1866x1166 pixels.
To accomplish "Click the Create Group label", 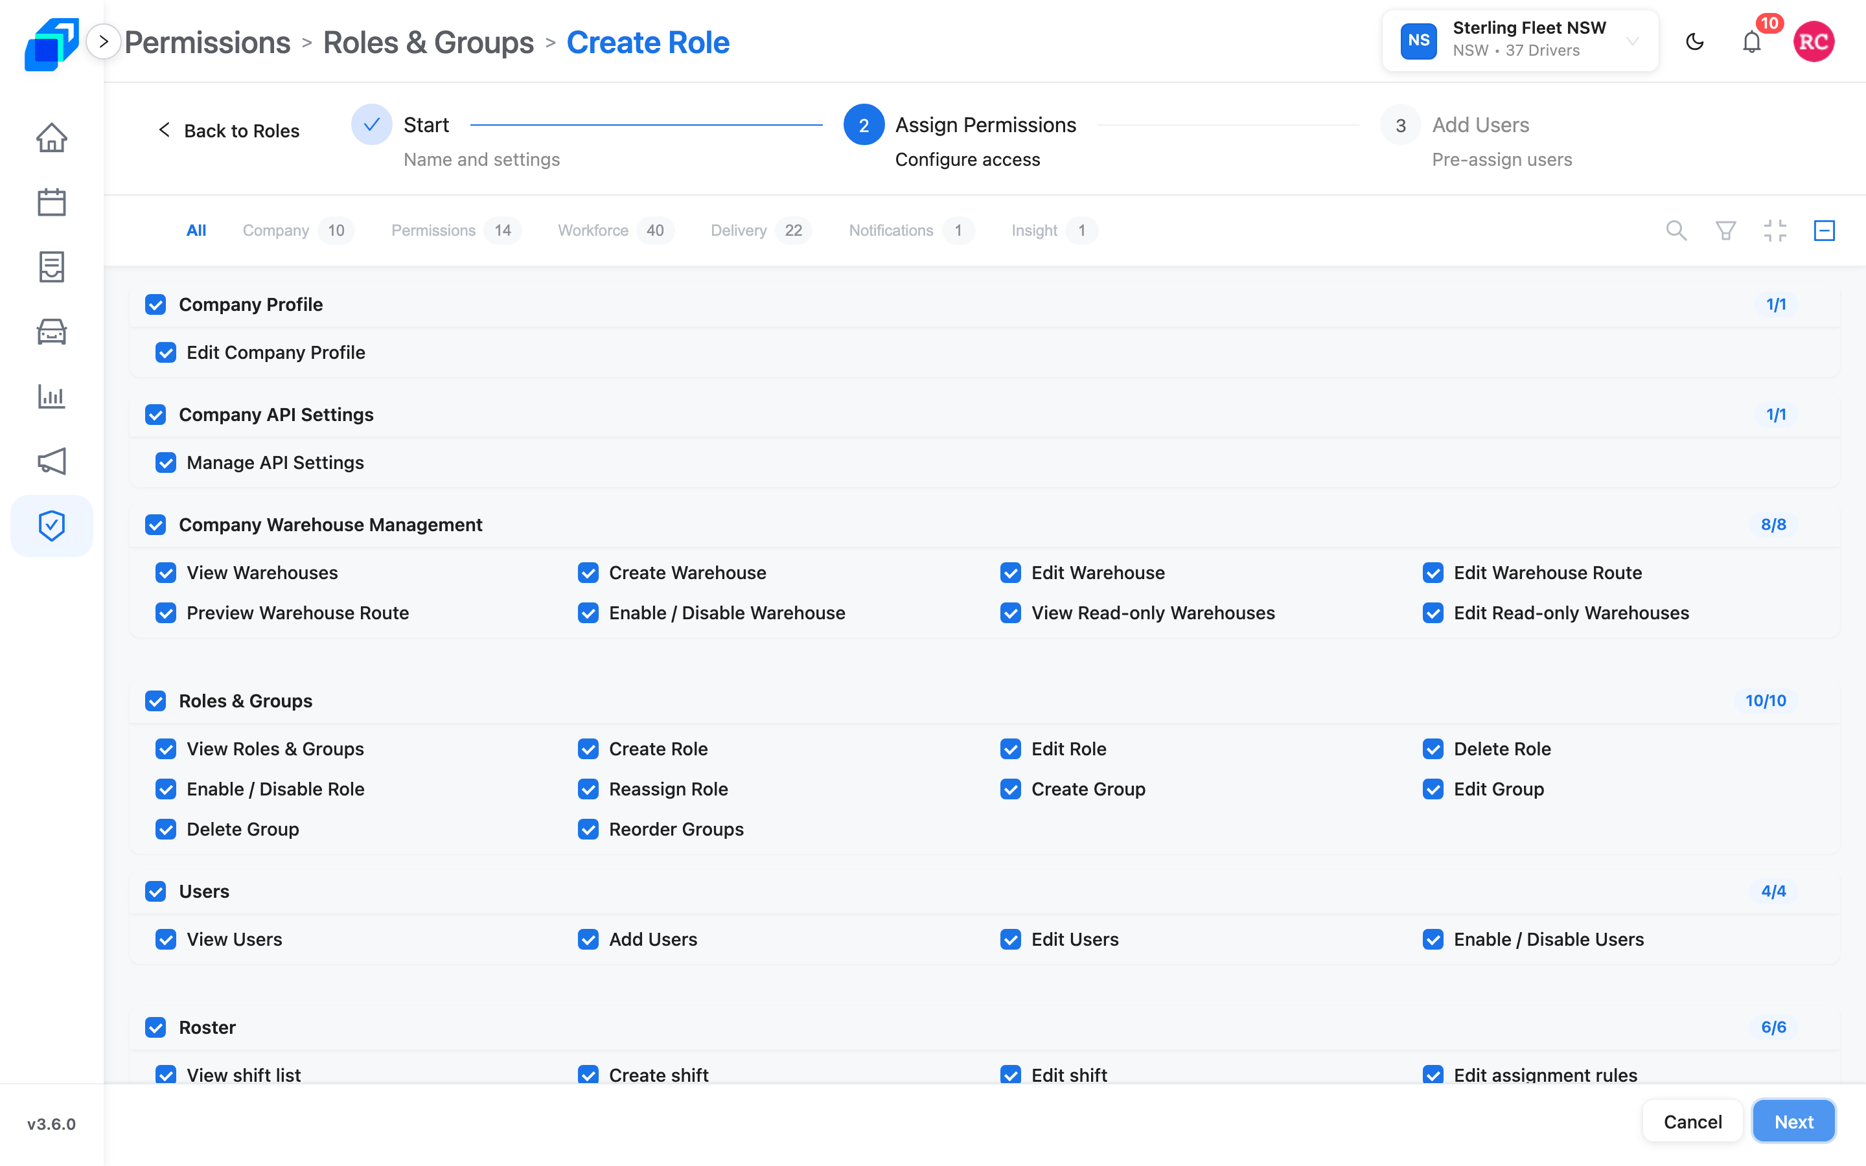I will tap(1088, 789).
